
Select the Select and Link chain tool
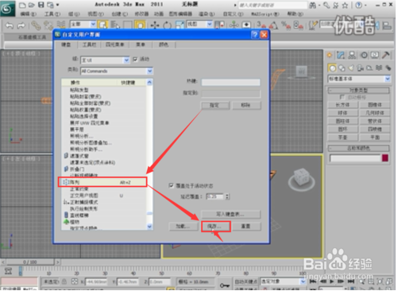pos(36,25)
